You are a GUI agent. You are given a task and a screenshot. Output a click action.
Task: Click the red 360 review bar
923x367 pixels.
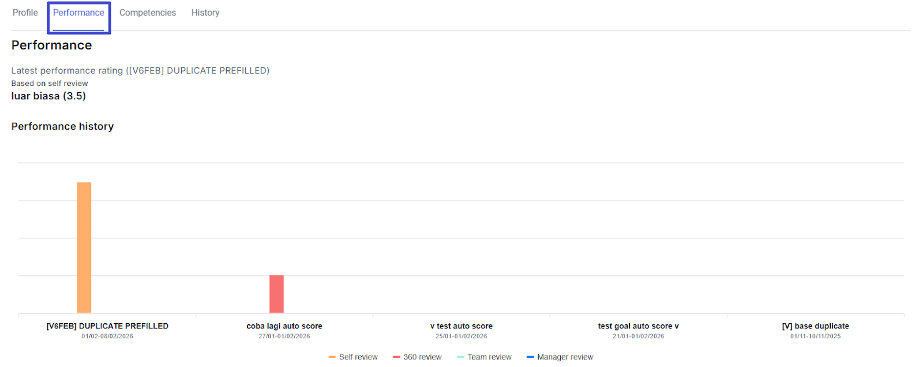click(276, 294)
